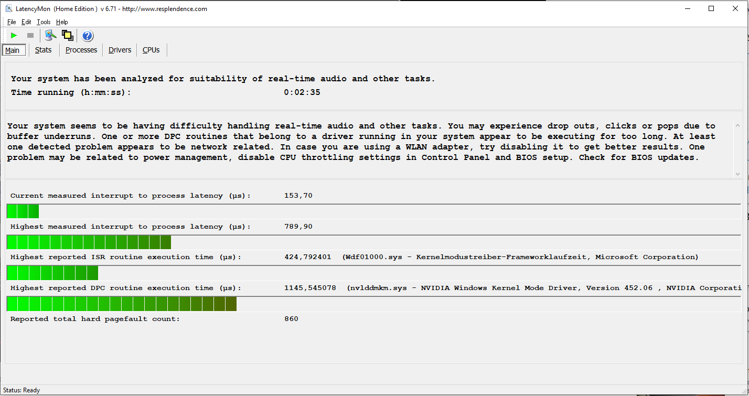Switch to the CPUs tab
This screenshot has height=396, width=749.
[151, 50]
